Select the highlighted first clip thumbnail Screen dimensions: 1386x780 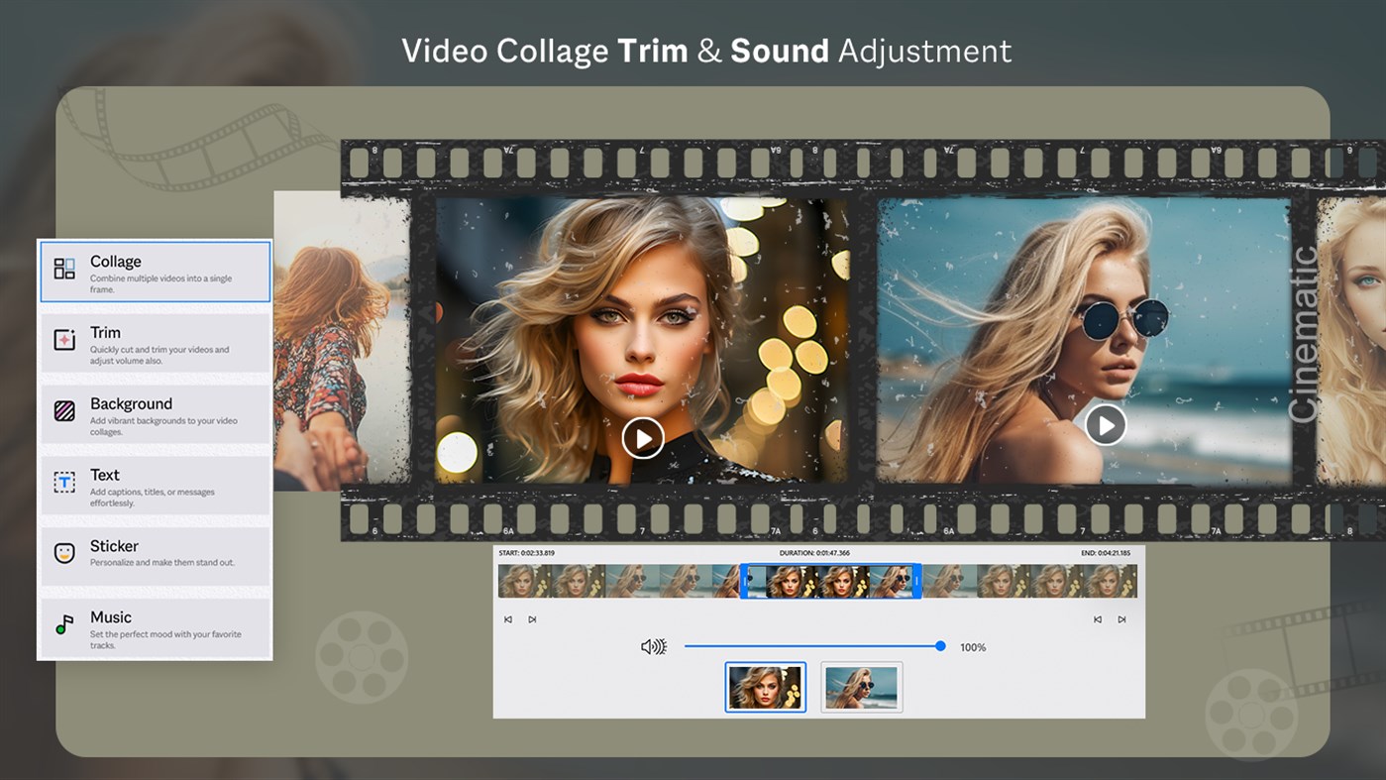765,686
